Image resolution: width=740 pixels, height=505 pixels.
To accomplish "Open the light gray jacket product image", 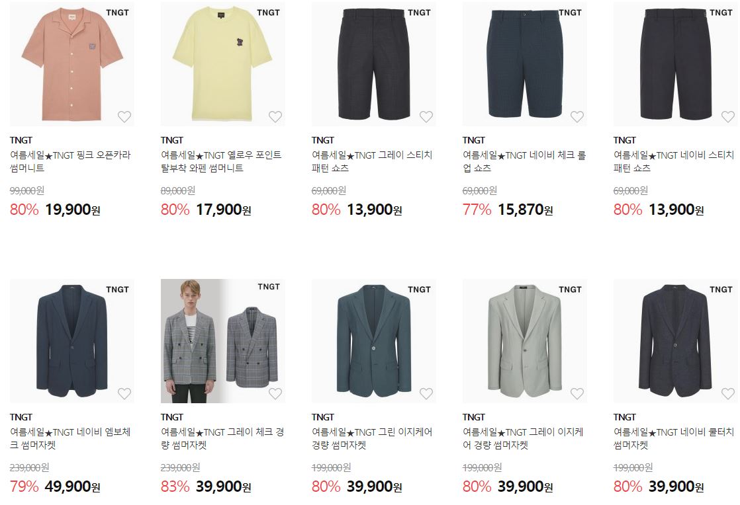I will click(525, 341).
